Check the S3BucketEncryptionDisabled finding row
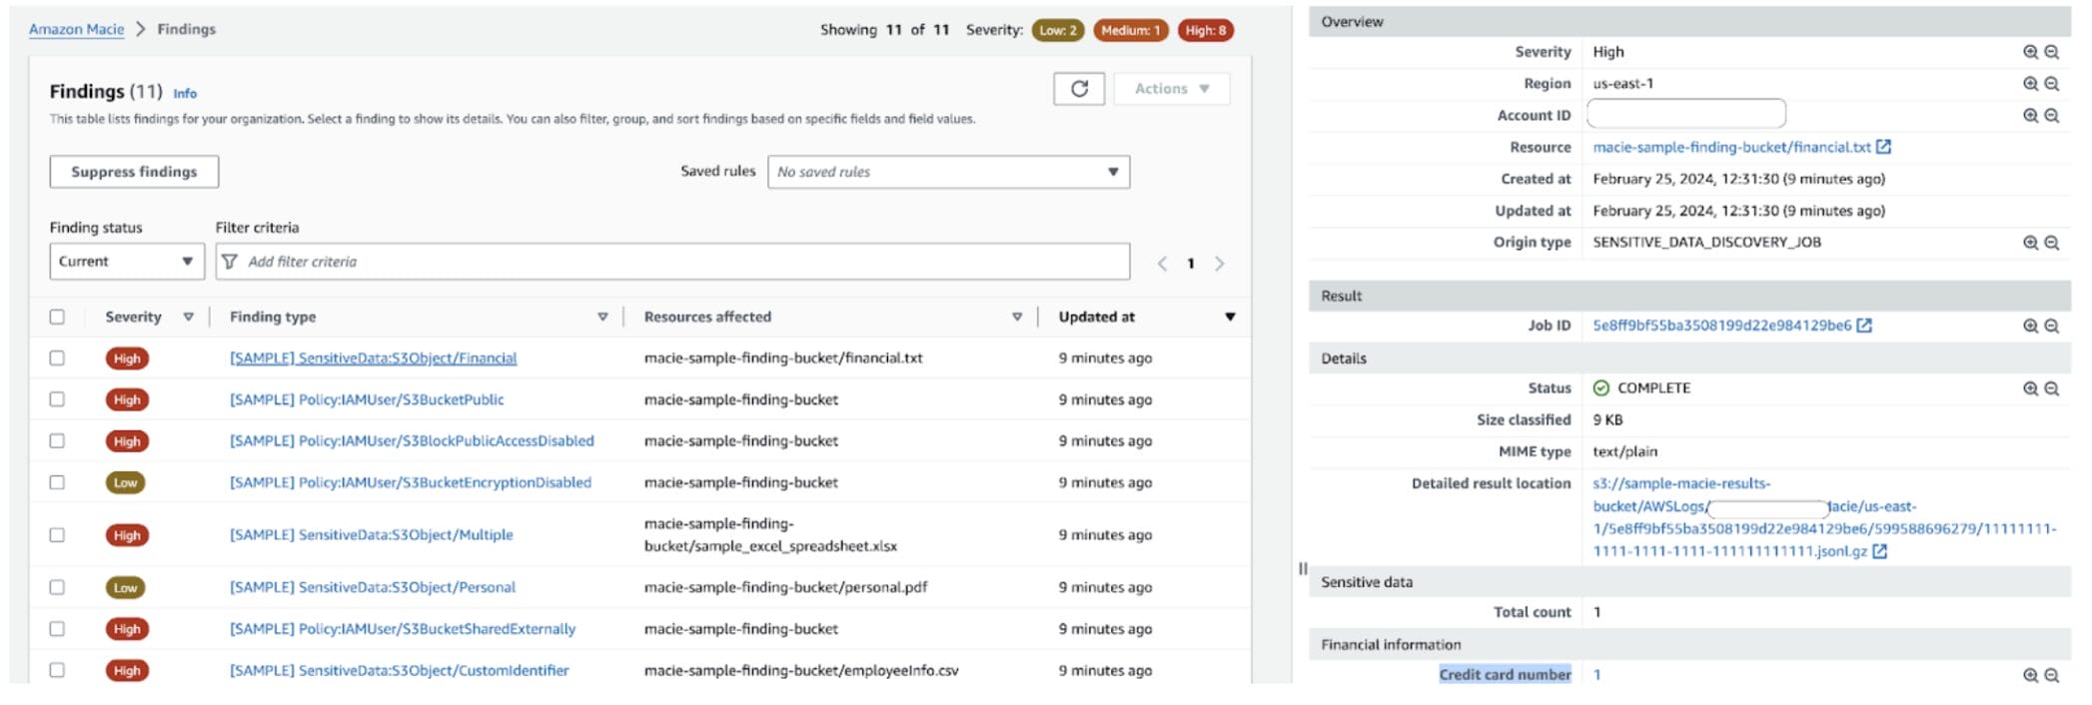 point(57,482)
